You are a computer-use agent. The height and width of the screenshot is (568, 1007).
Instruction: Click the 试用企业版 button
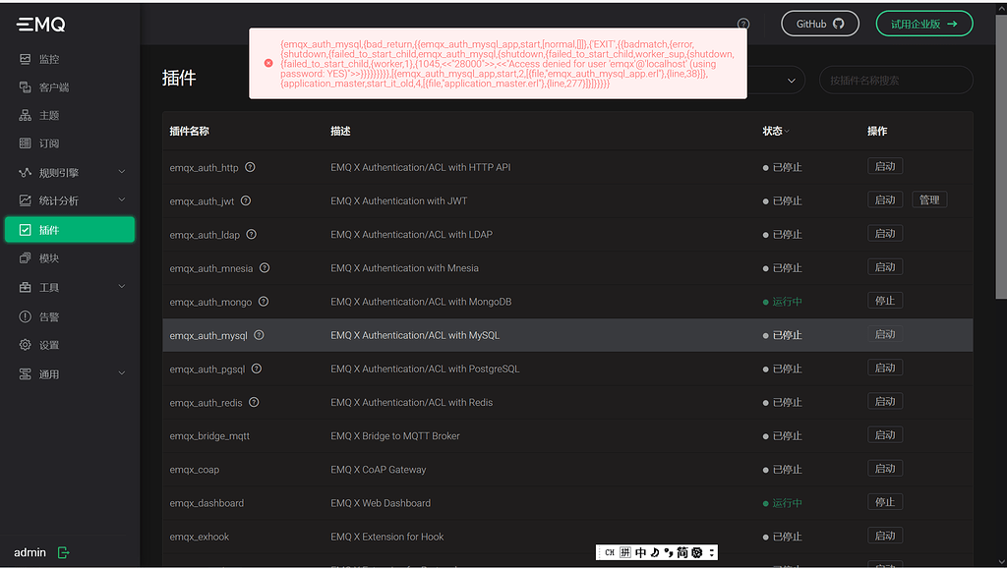[x=923, y=24]
